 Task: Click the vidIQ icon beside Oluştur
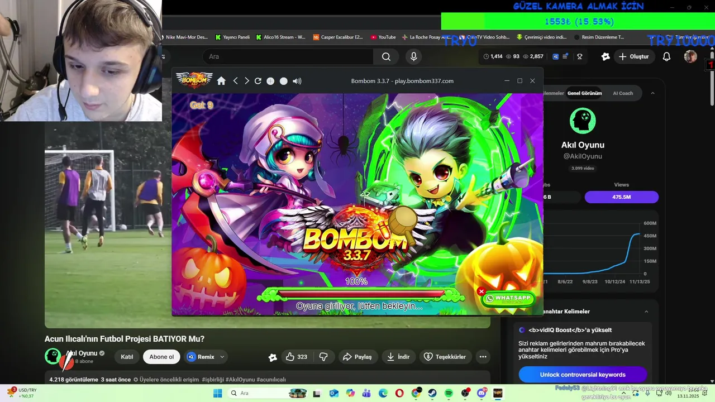(x=606, y=56)
